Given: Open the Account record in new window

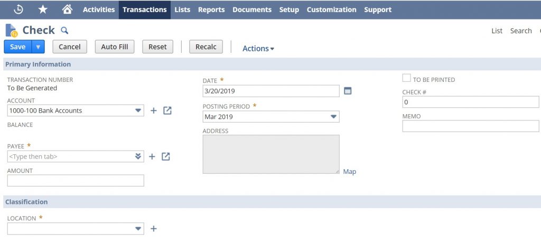Looking at the screenshot, I should pyautogui.click(x=167, y=110).
